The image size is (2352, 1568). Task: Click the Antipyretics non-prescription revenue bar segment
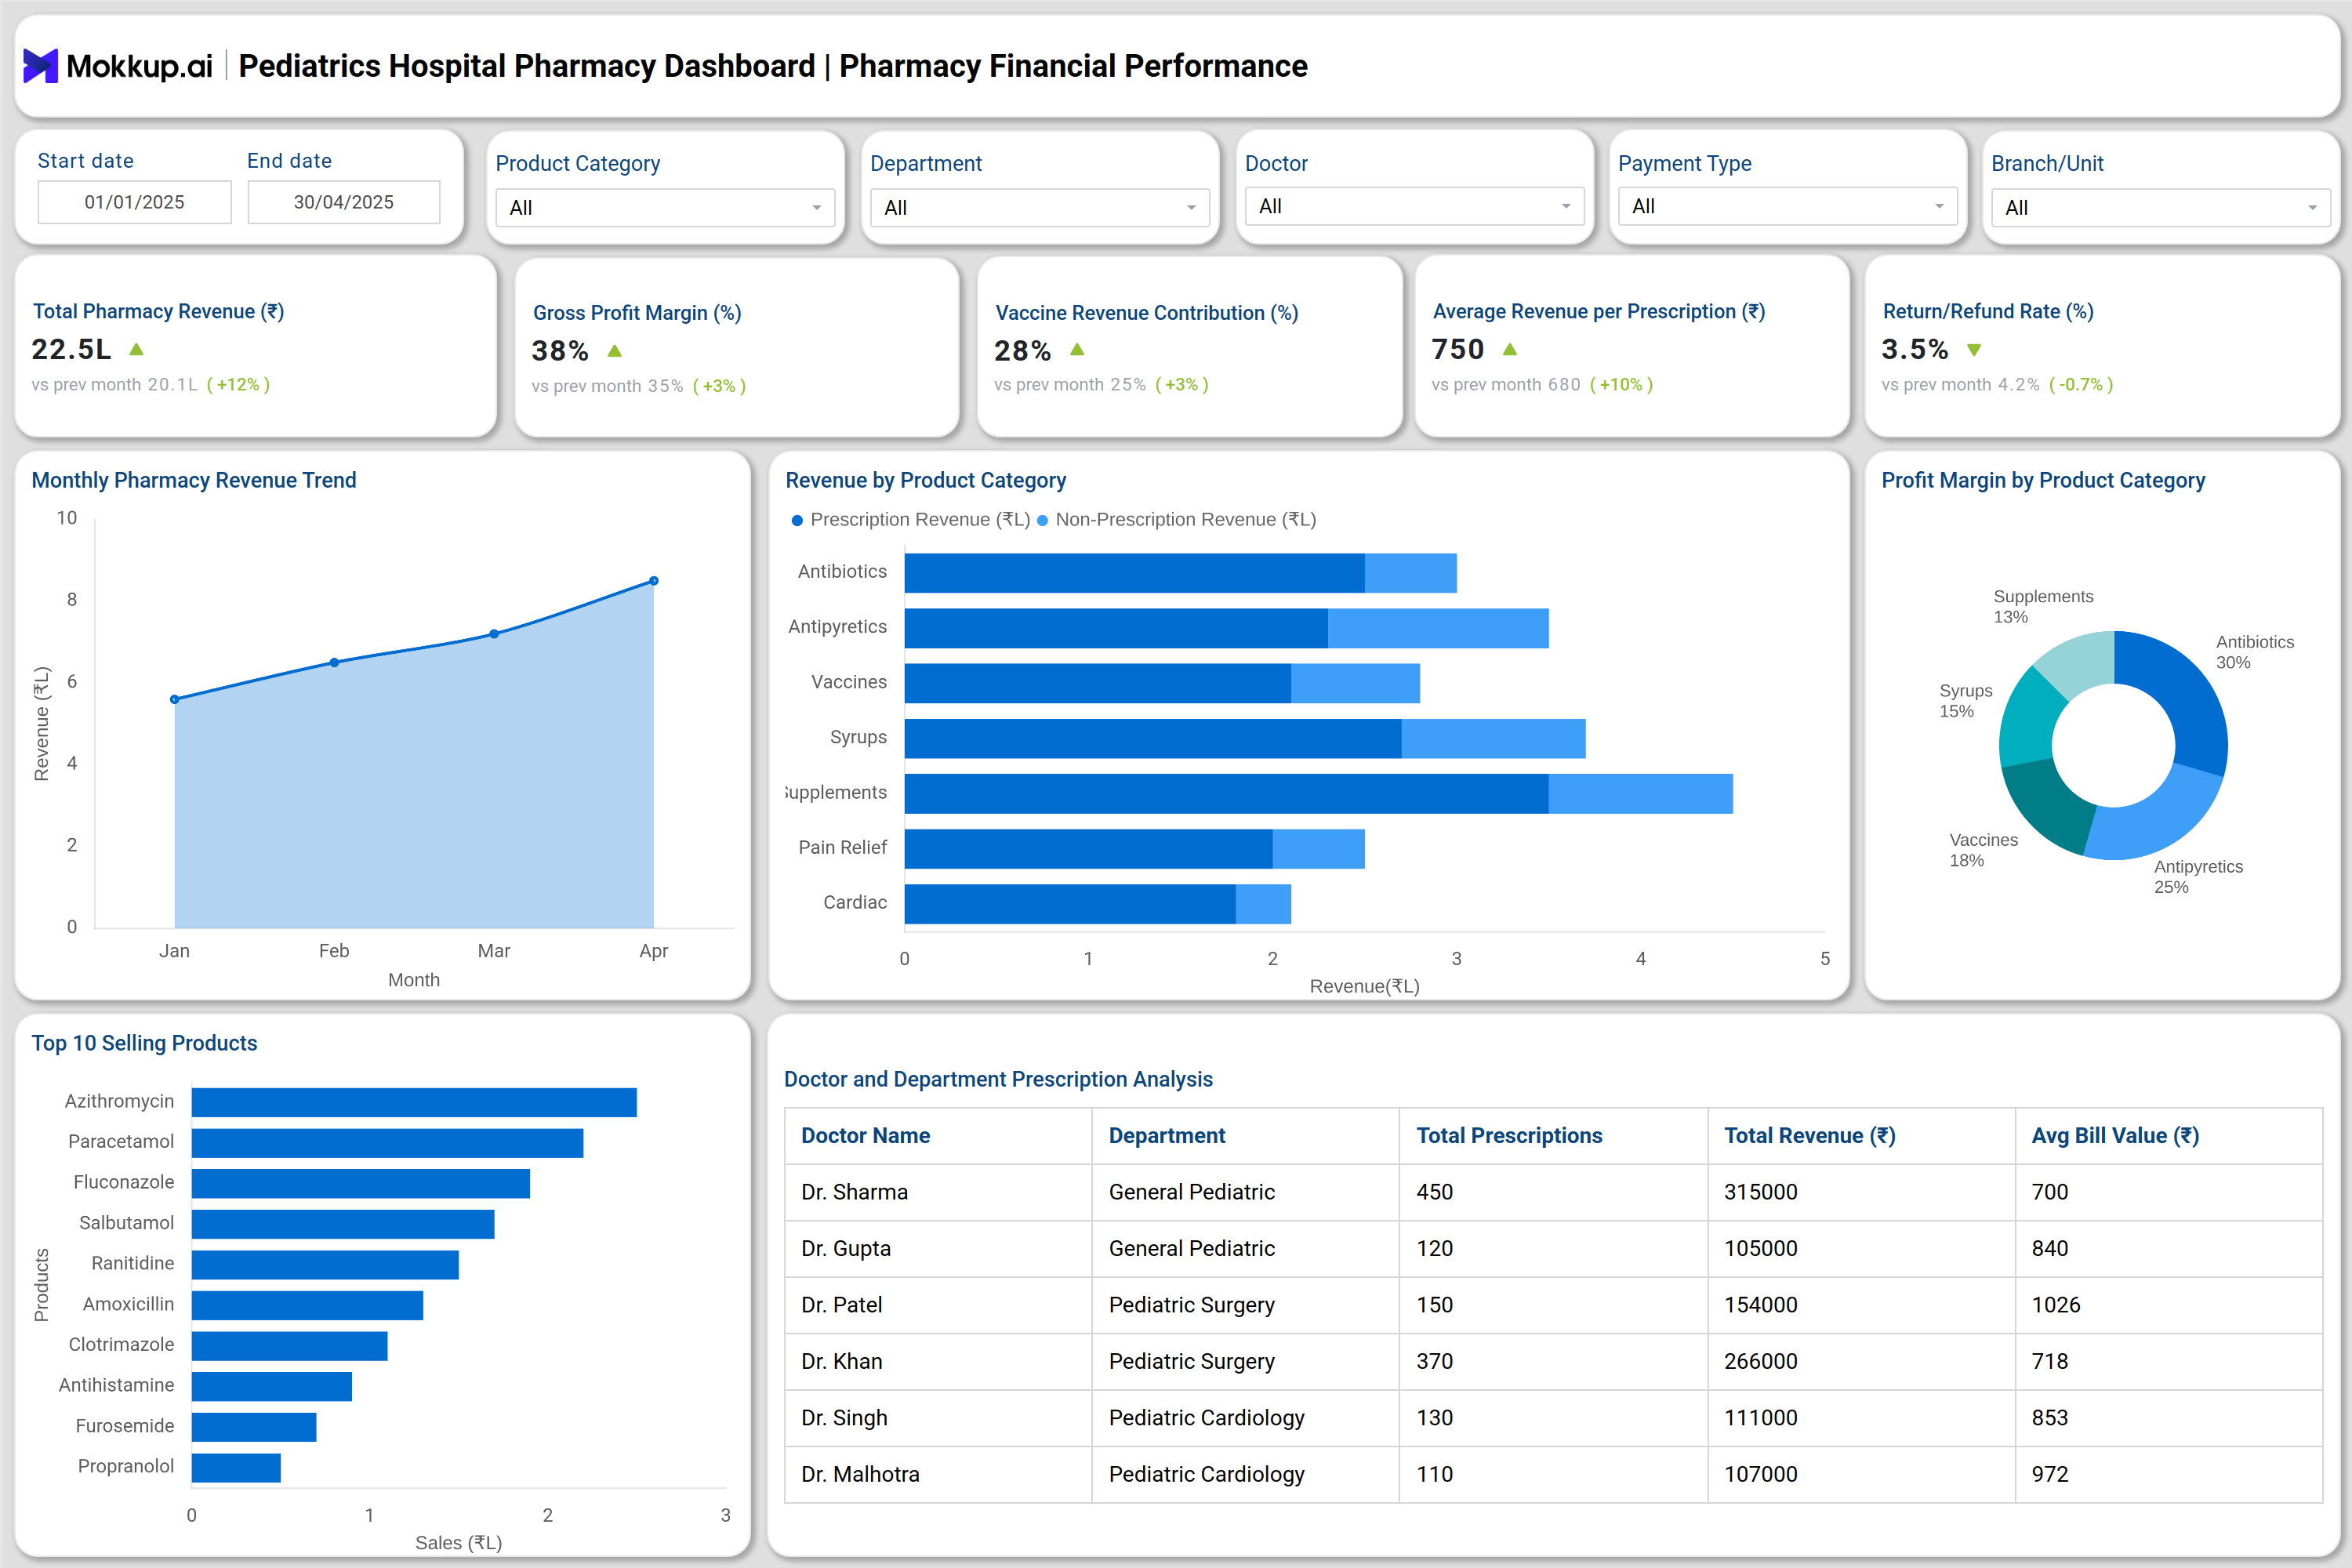pyautogui.click(x=1438, y=628)
